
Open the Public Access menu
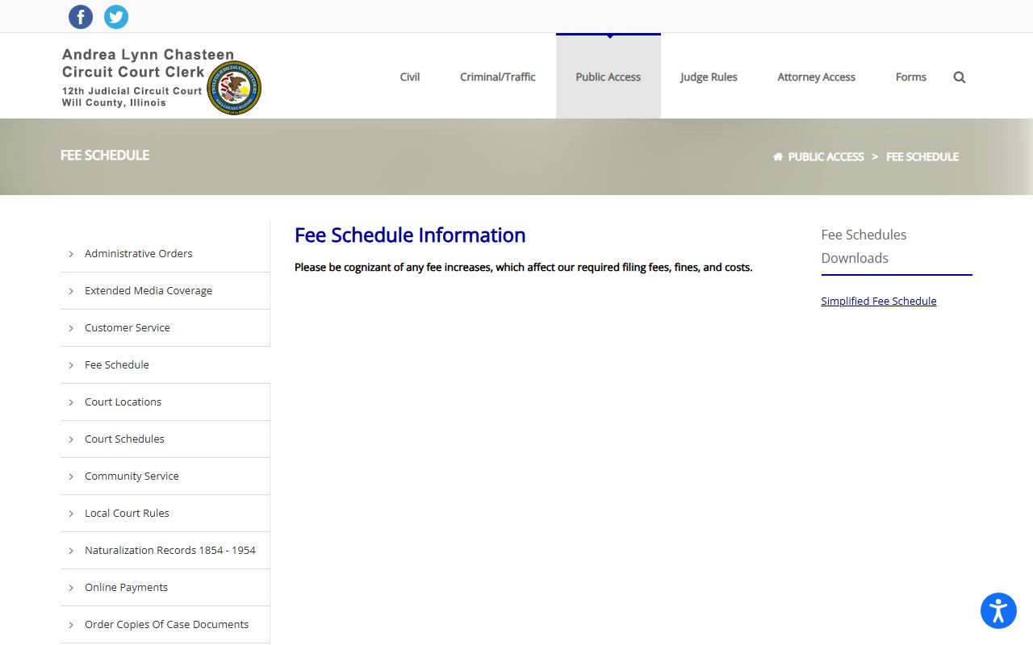(609, 77)
